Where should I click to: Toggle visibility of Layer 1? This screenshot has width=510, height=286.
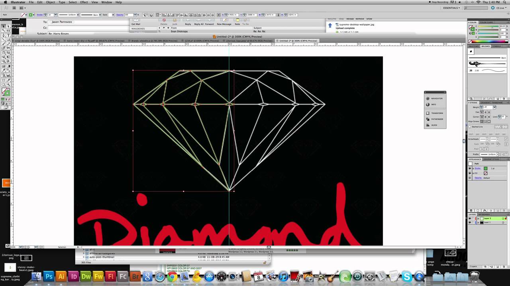point(470,222)
